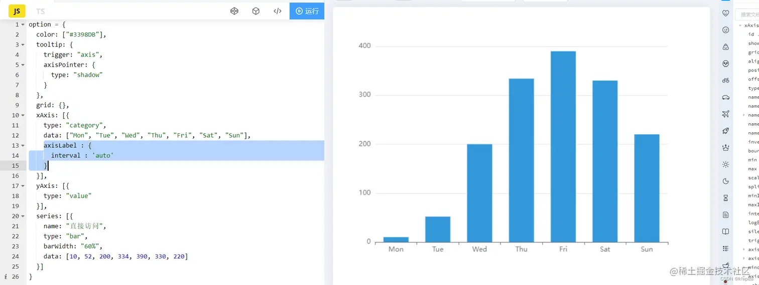Open the CodePen export icon
759x285 pixels.
(x=234, y=11)
